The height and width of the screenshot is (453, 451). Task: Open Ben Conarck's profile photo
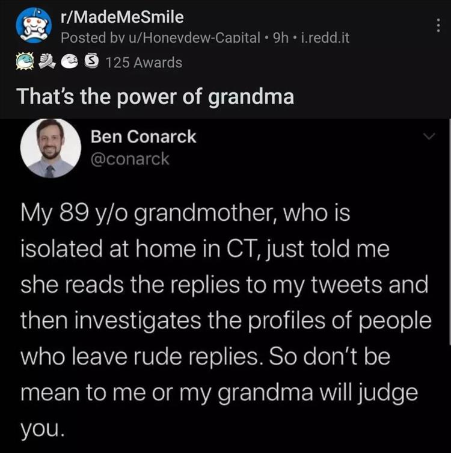click(51, 148)
